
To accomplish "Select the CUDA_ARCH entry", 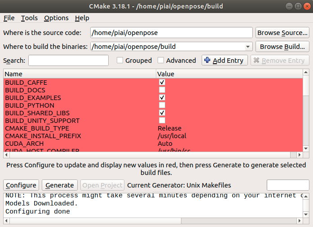I will (24, 144).
